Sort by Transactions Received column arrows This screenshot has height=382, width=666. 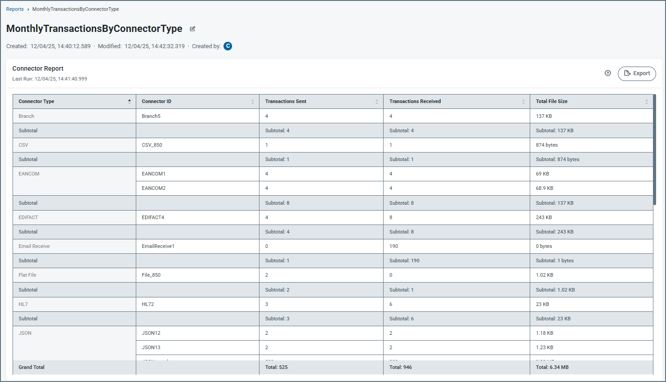click(523, 102)
